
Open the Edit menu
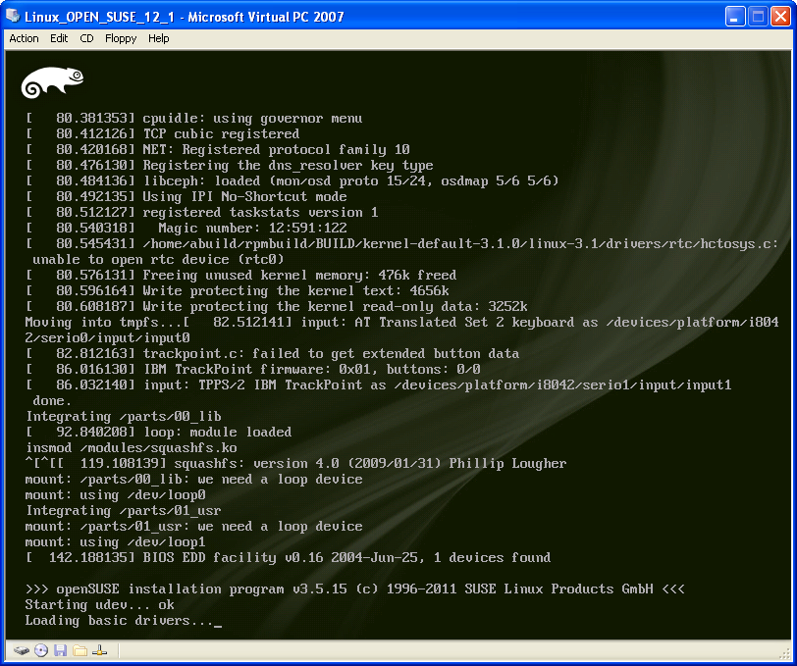(x=59, y=38)
